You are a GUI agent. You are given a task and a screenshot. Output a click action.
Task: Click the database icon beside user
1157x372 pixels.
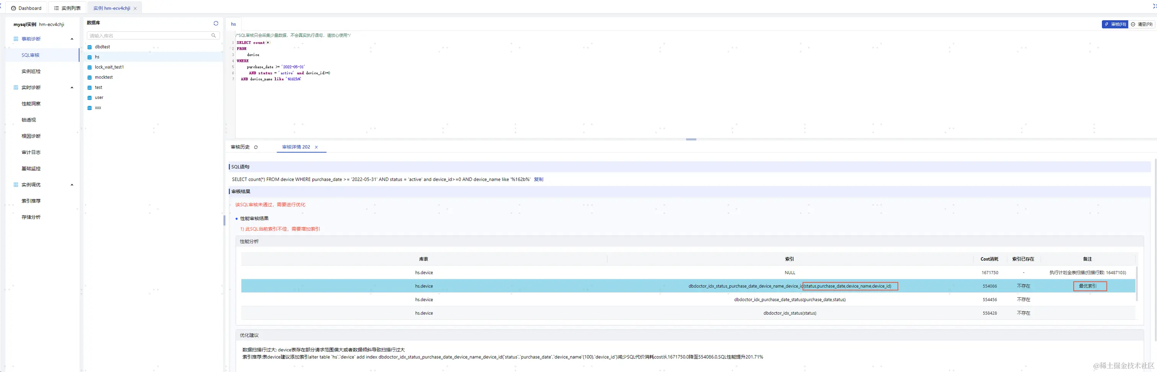pos(90,98)
